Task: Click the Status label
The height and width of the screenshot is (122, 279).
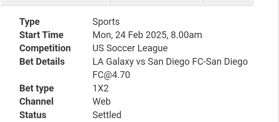Action: click(x=33, y=115)
